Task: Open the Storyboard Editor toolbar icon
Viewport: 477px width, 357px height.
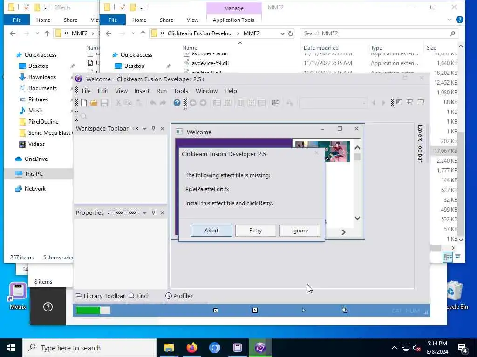Action: [217, 103]
